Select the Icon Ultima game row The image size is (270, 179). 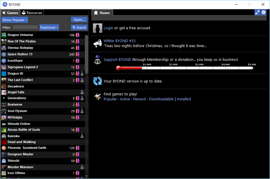(43, 173)
